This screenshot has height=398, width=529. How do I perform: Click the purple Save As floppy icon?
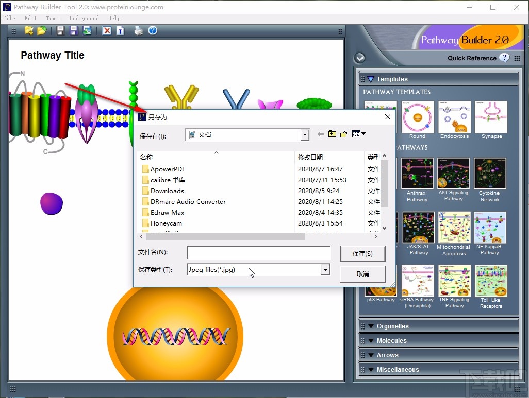click(74, 31)
